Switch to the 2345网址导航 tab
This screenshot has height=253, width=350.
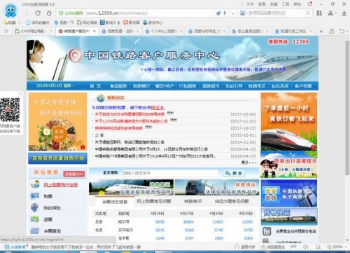point(32,31)
